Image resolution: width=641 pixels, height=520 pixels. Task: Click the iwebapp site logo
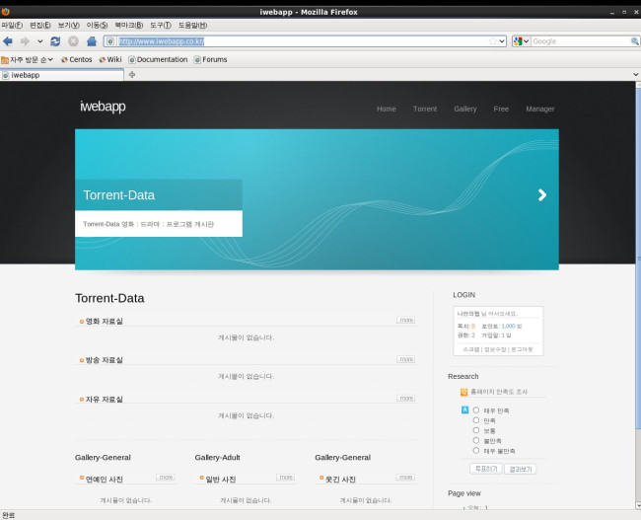(103, 107)
